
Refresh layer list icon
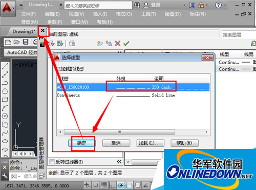(x=253, y=44)
